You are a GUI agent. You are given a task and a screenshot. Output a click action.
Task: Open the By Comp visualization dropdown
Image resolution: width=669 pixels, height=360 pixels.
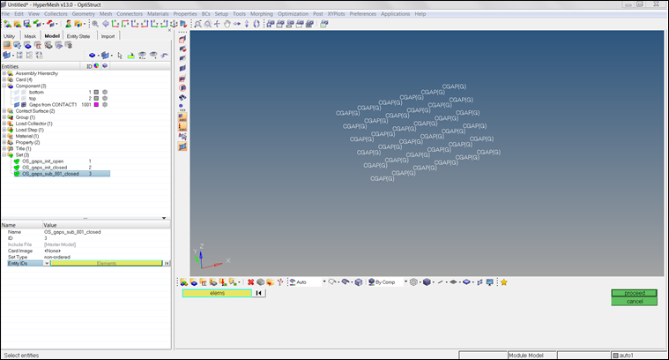coord(405,281)
